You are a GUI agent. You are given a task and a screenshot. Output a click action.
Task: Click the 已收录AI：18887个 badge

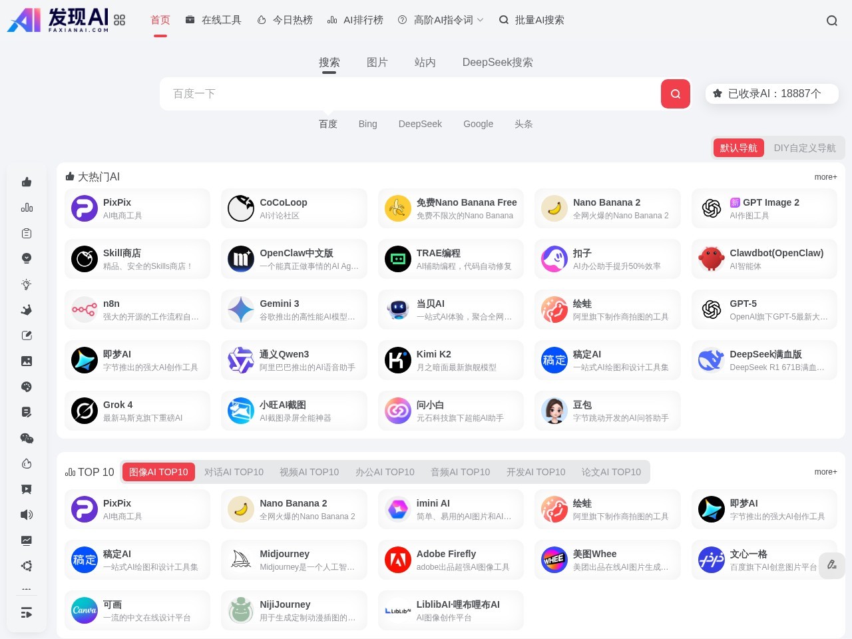pyautogui.click(x=772, y=94)
